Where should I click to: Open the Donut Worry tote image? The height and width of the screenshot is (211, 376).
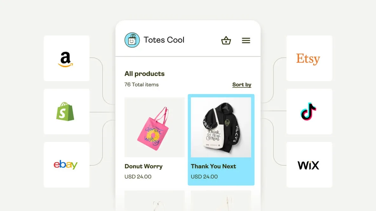click(x=155, y=127)
